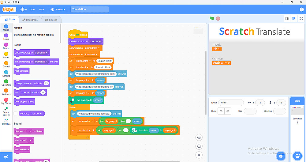Click the sprite x position field
The image size is (306, 162).
pyautogui.click(x=260, y=103)
